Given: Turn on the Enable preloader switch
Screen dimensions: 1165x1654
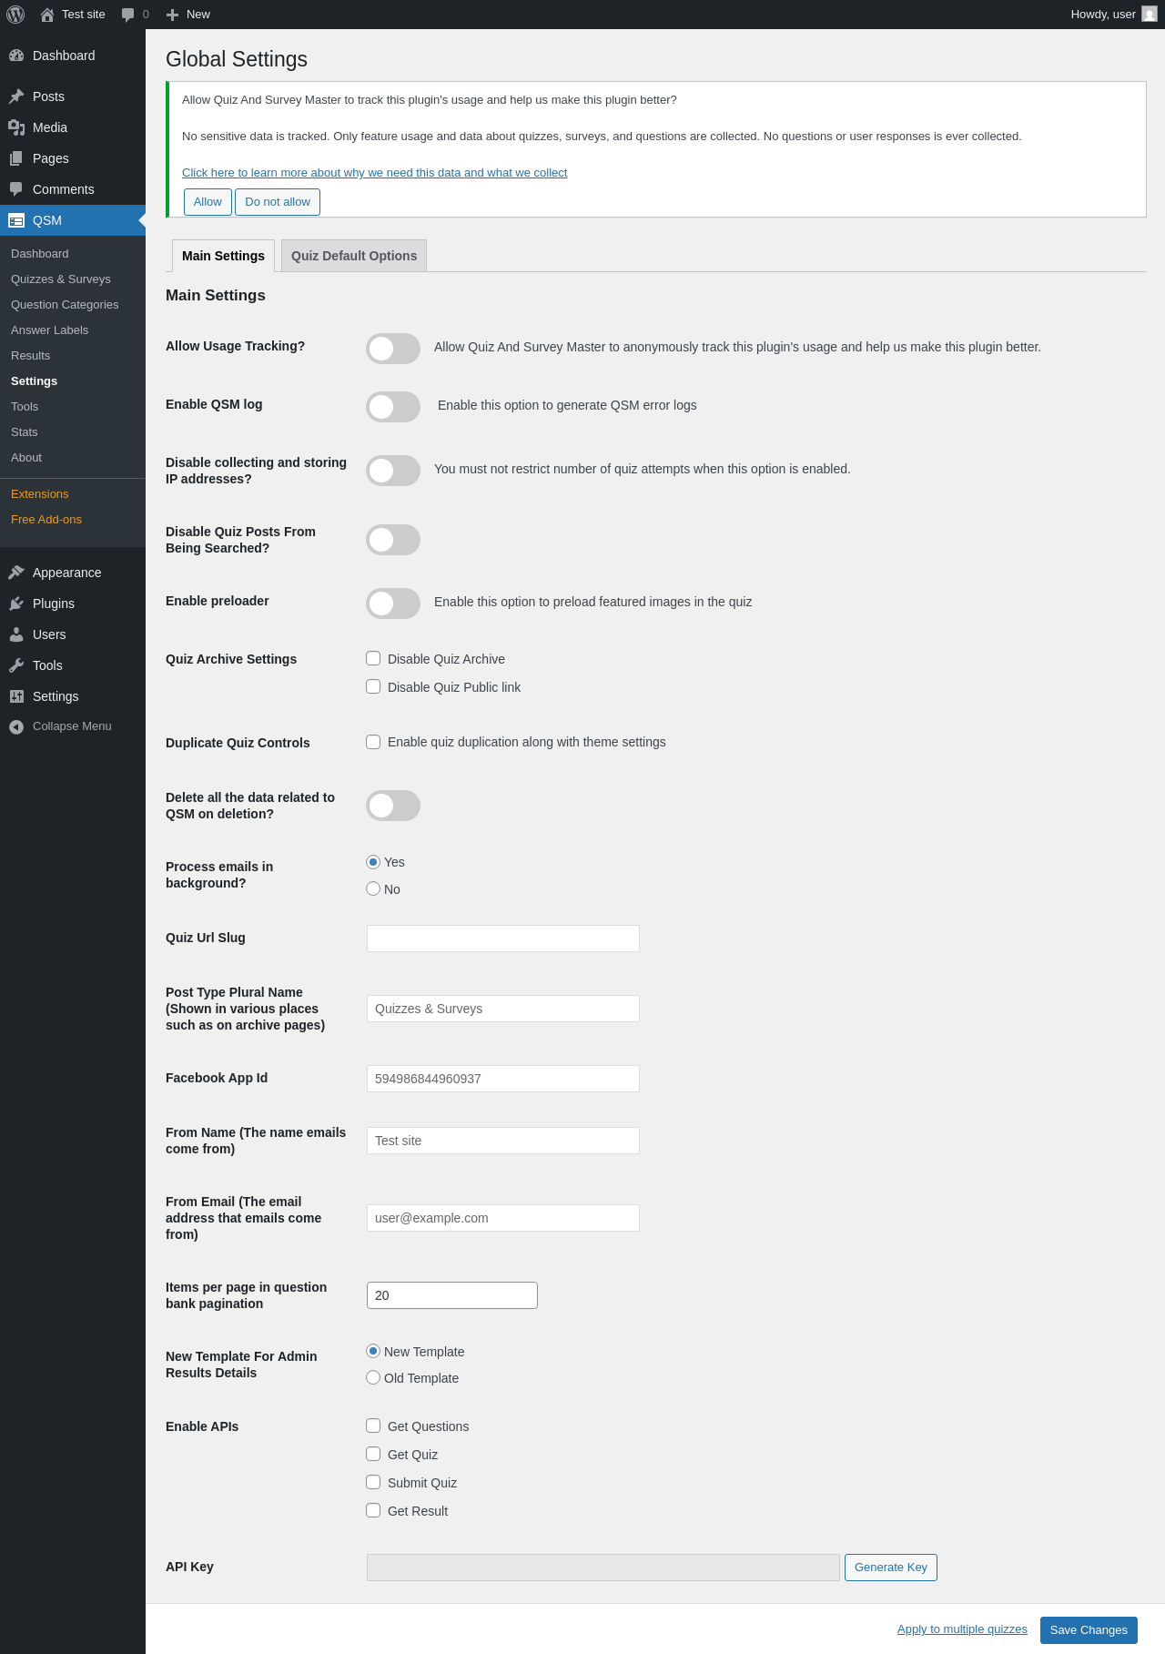Looking at the screenshot, I should coord(393,604).
